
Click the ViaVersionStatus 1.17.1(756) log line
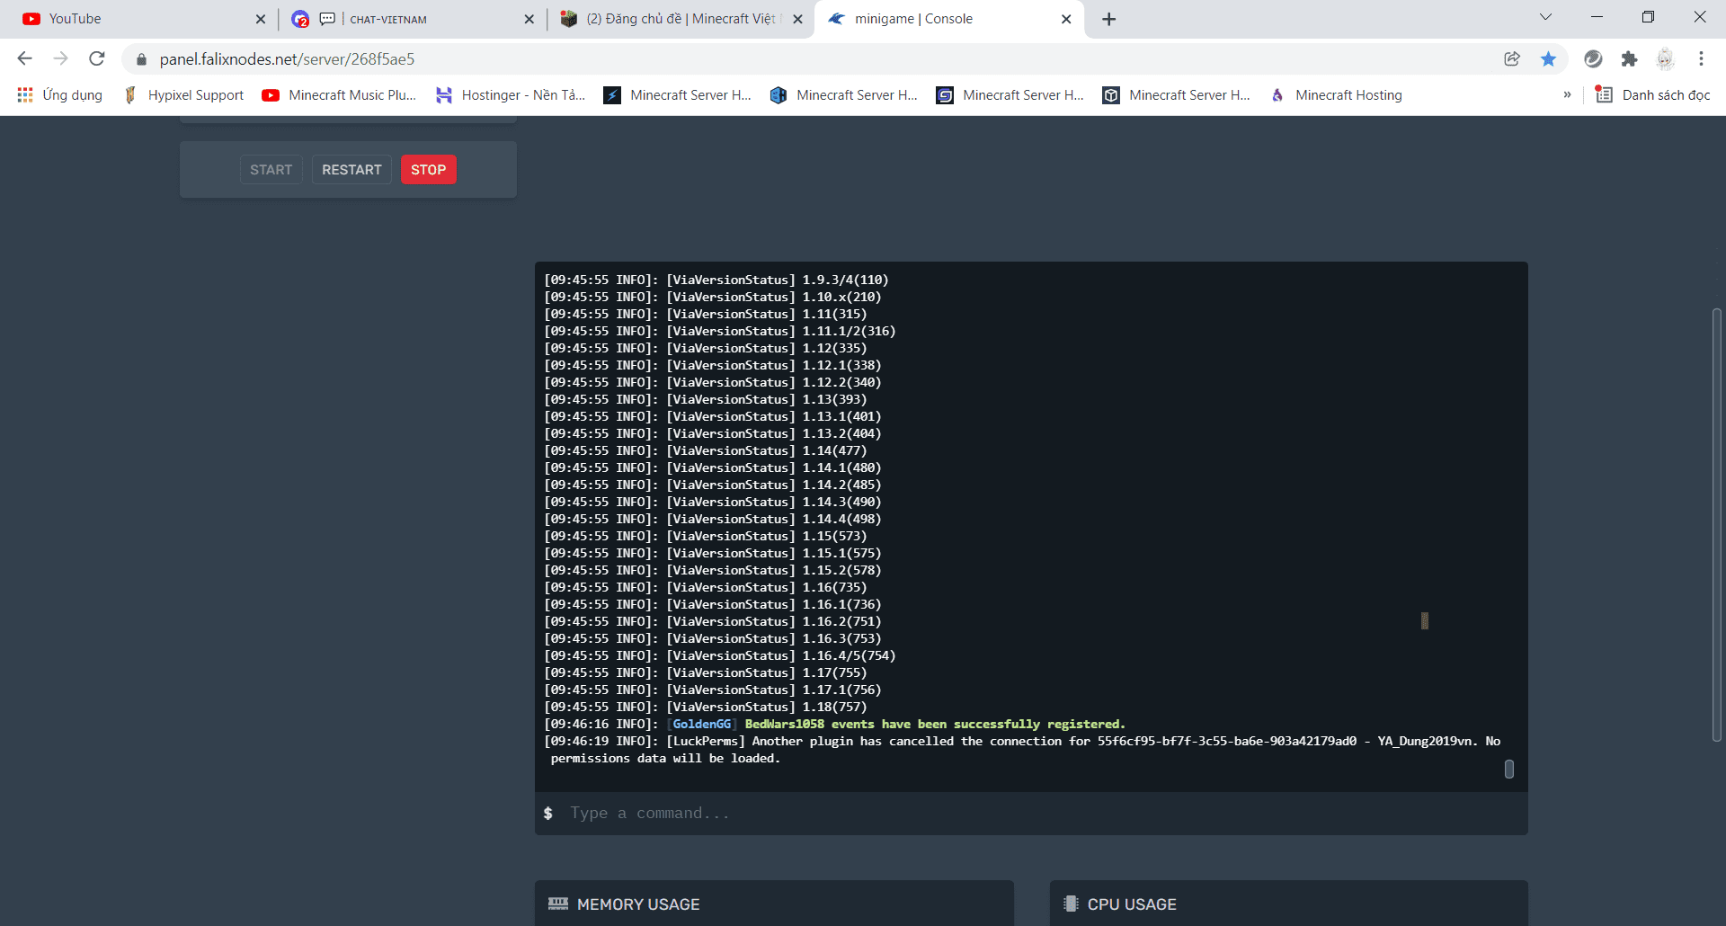pos(713,690)
